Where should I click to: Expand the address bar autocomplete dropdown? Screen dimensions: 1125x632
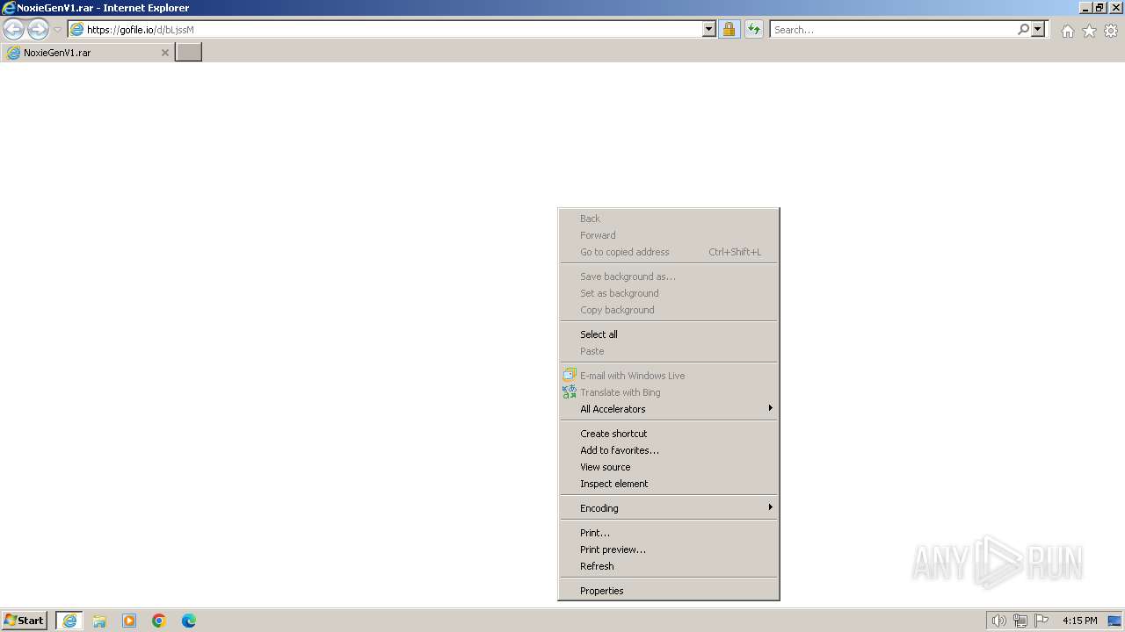click(709, 29)
